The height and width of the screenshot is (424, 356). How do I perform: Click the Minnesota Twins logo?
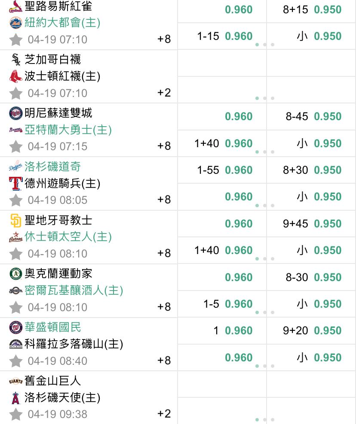16,113
